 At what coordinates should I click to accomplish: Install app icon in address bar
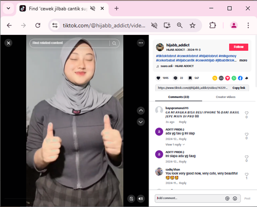tap(167, 26)
